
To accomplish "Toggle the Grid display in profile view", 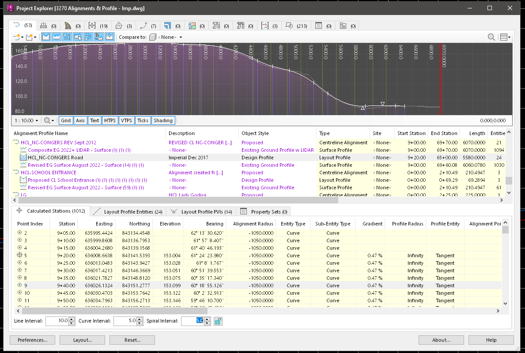I will (x=65, y=120).
